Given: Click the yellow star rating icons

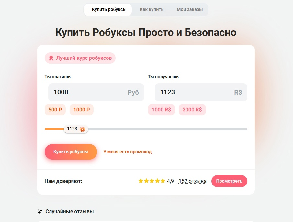Looking at the screenshot, I should pyautogui.click(x=152, y=181).
